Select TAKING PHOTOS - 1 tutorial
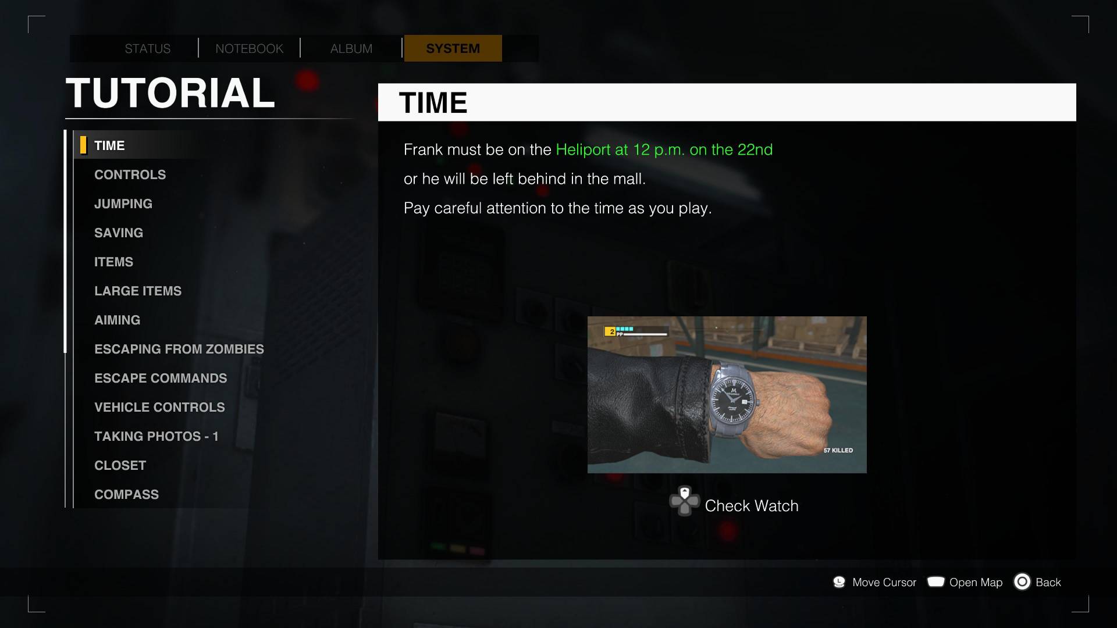The width and height of the screenshot is (1117, 628). point(156,436)
